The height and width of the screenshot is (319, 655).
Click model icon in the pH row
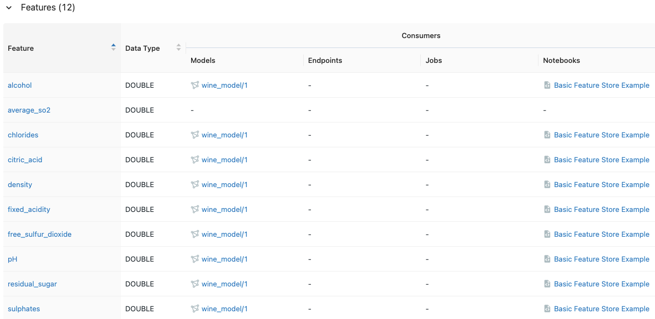194,259
